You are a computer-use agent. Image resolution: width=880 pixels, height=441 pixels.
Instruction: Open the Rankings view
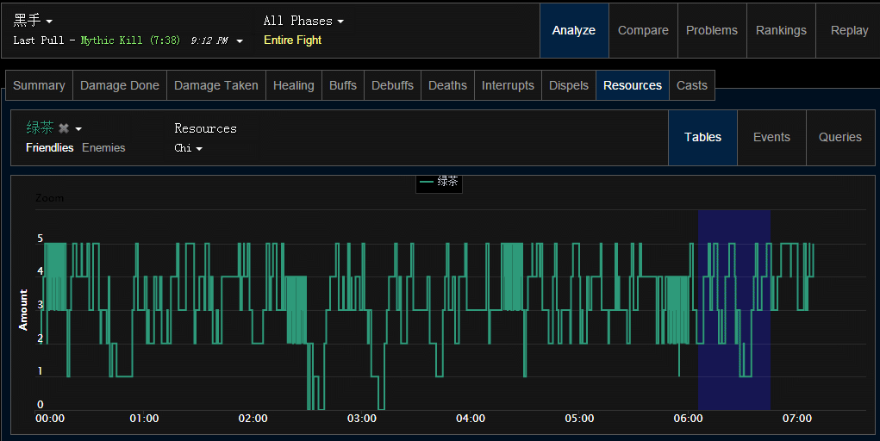coord(781,30)
